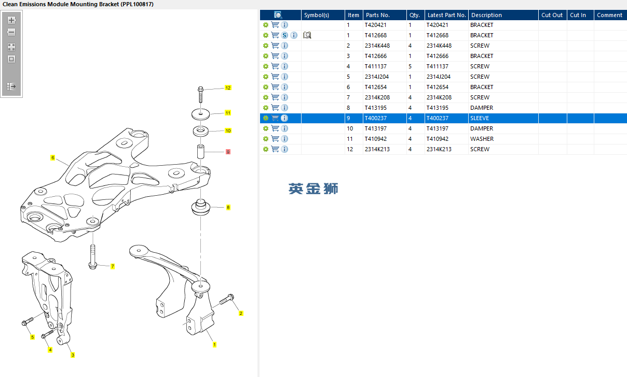
Task: Select part number 2314J204 cell
Action: (385, 77)
